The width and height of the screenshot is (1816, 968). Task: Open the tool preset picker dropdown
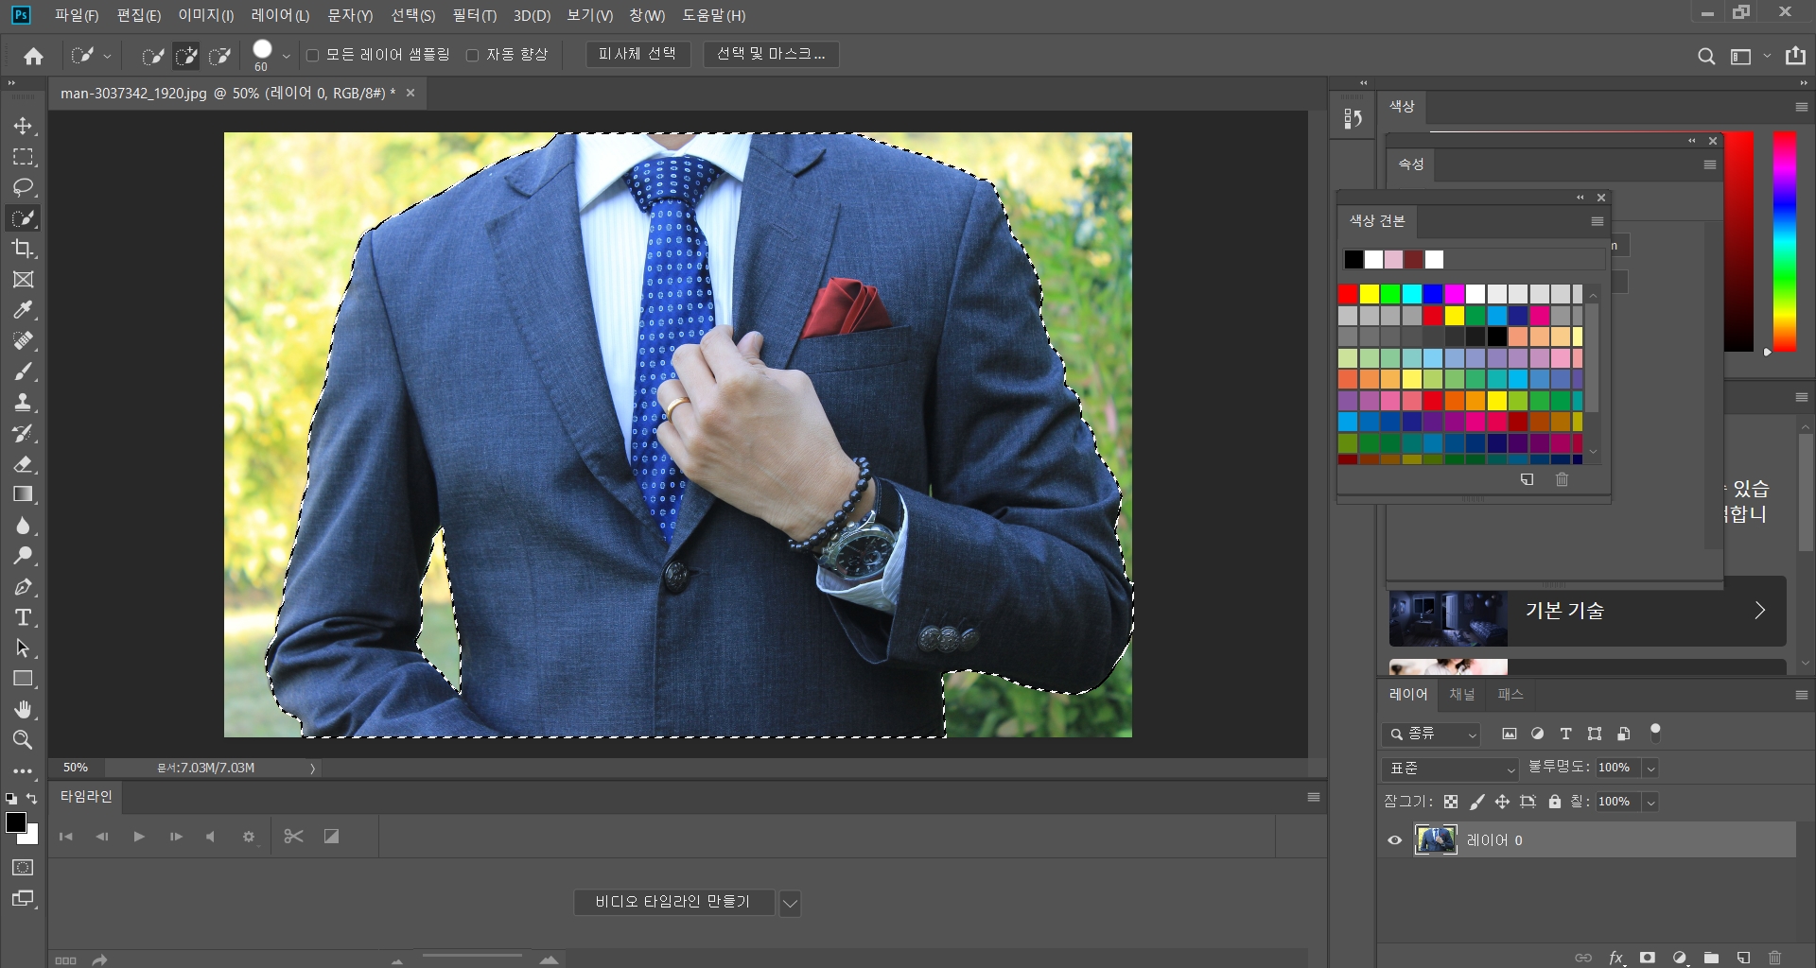(107, 57)
